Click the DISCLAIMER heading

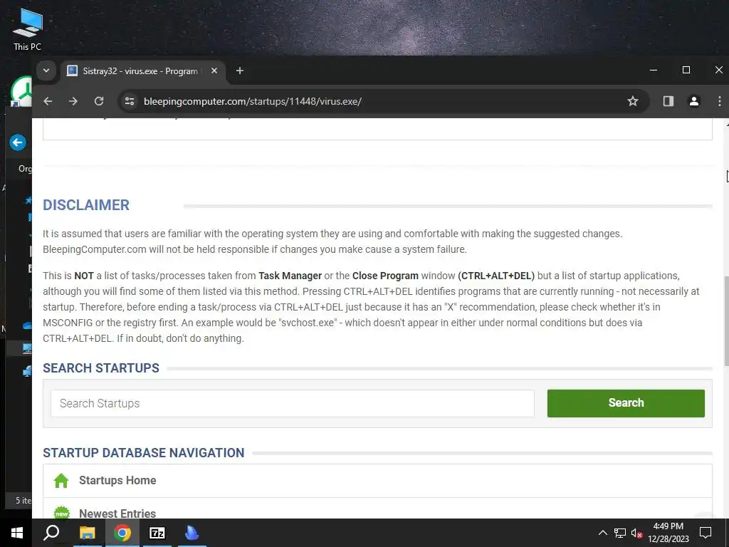click(86, 205)
